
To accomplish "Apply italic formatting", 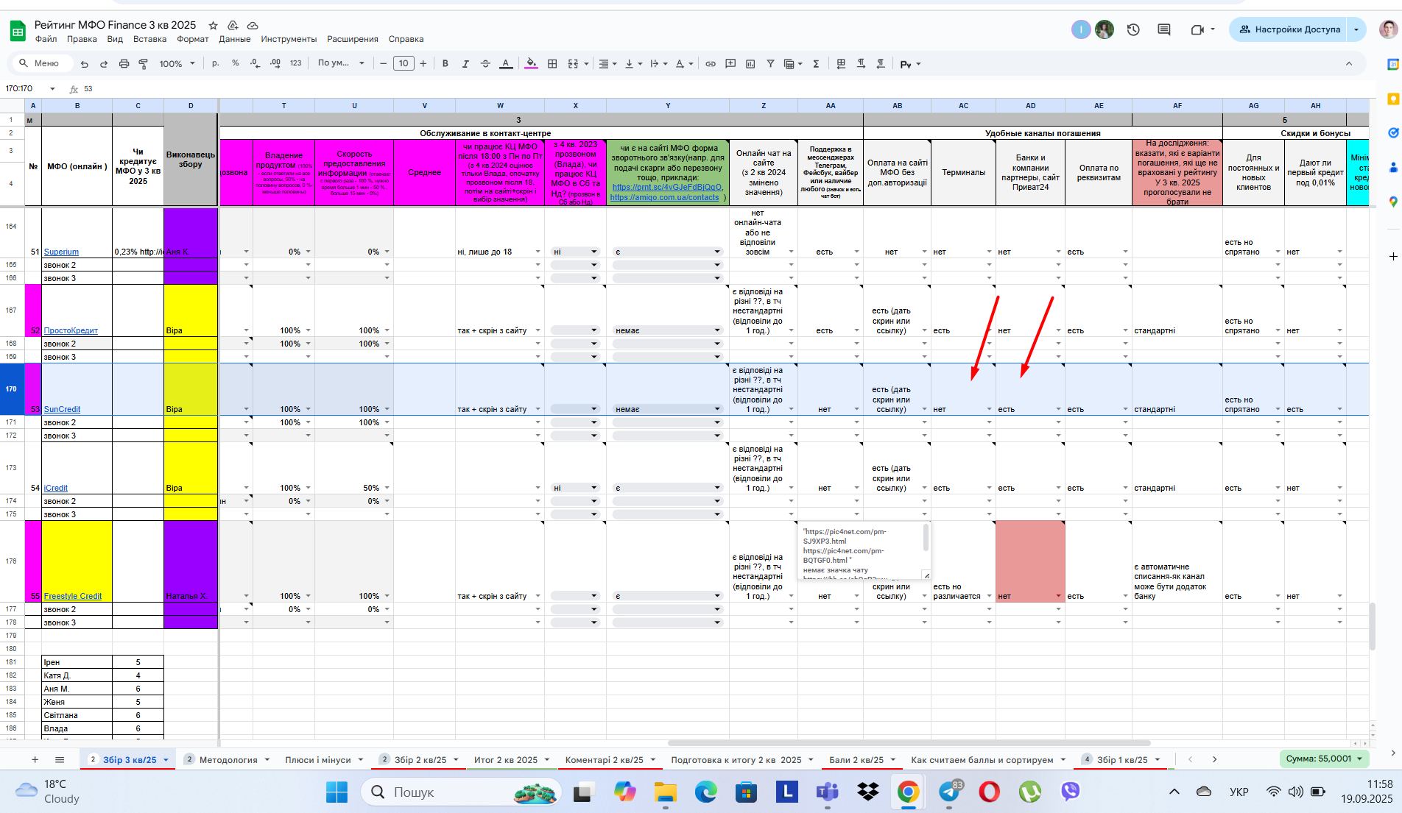I will (465, 64).
